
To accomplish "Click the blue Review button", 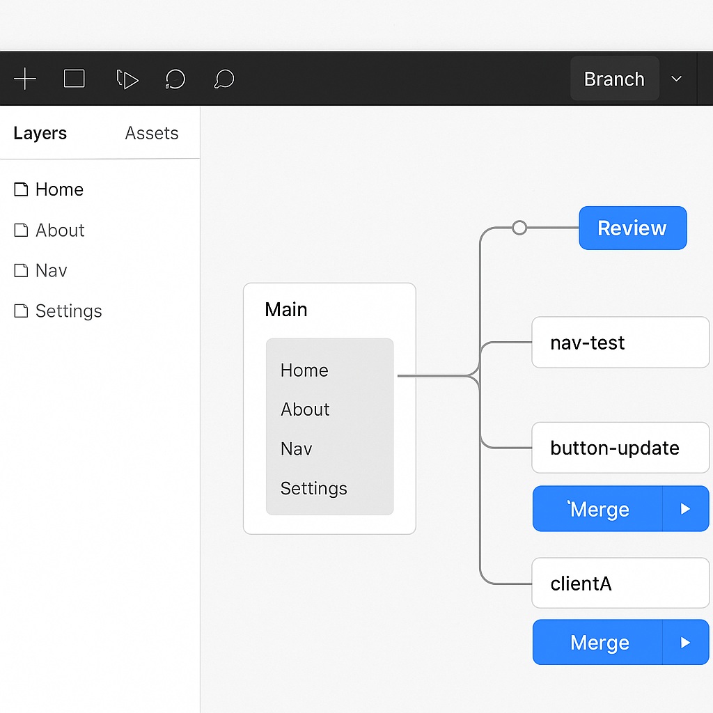I will (632, 228).
